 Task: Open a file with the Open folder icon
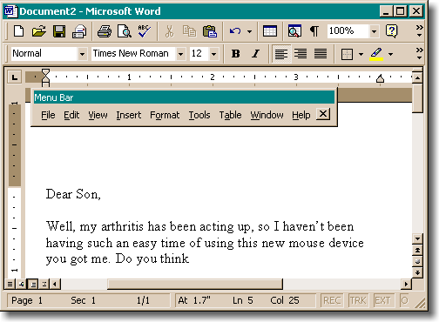coord(39,31)
